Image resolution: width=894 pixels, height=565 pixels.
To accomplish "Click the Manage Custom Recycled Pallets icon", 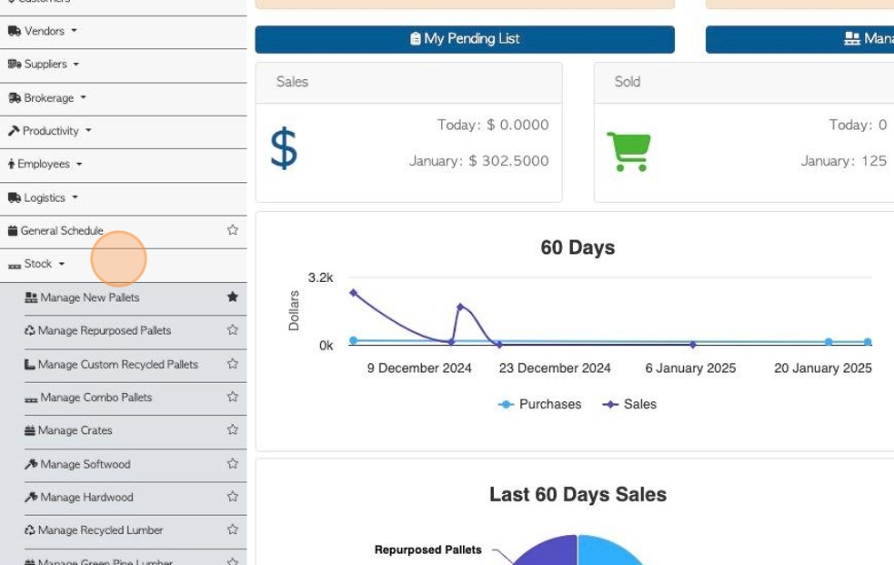I will pos(30,364).
